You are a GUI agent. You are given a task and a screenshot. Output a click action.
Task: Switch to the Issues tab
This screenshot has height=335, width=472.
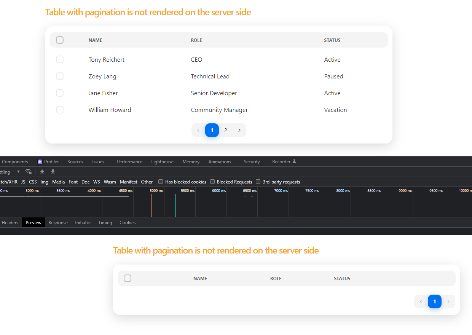coord(98,162)
